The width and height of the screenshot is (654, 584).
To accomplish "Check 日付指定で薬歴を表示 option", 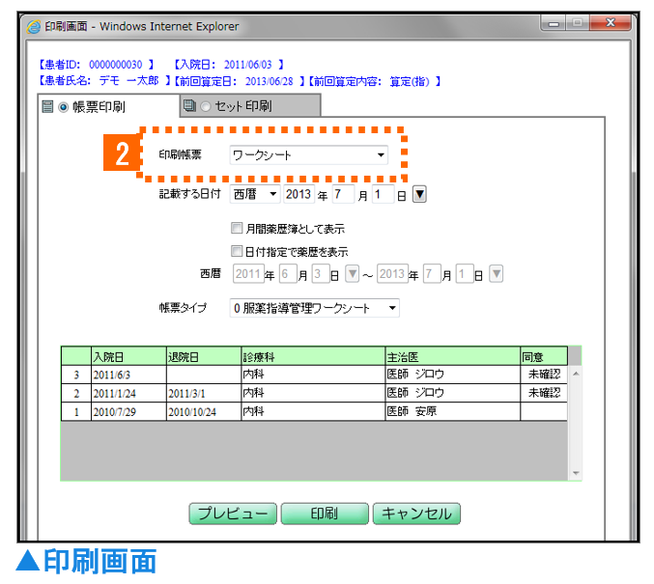I will tap(237, 251).
